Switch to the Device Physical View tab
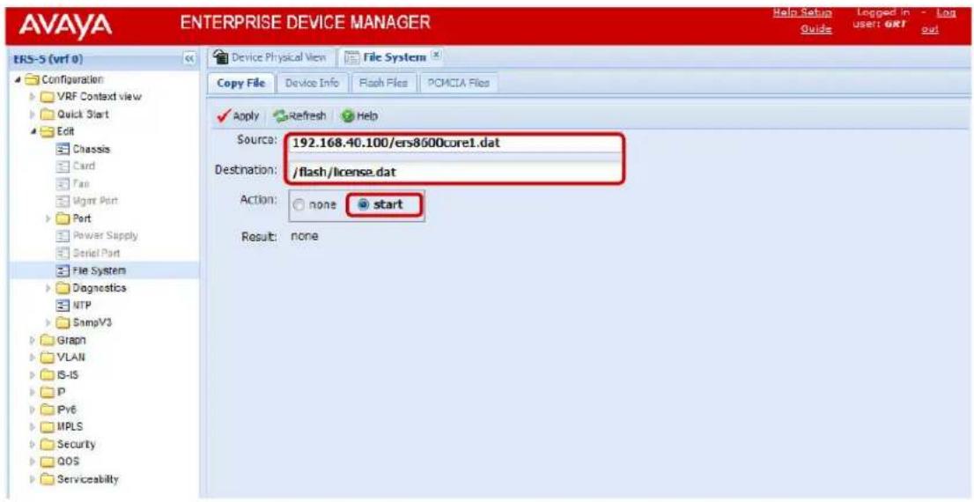974x502 pixels. tap(269, 58)
